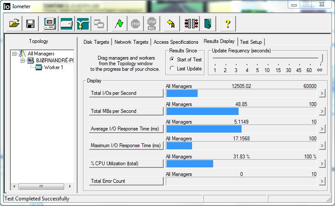Stop the current test
The height and width of the screenshot is (206, 335).
(x=135, y=24)
